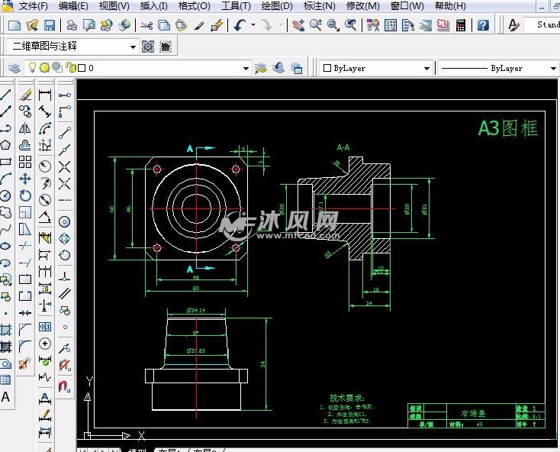Image resolution: width=560 pixels, height=452 pixels.
Task: Select the Move tool in Modify toolbar
Action: [25, 179]
